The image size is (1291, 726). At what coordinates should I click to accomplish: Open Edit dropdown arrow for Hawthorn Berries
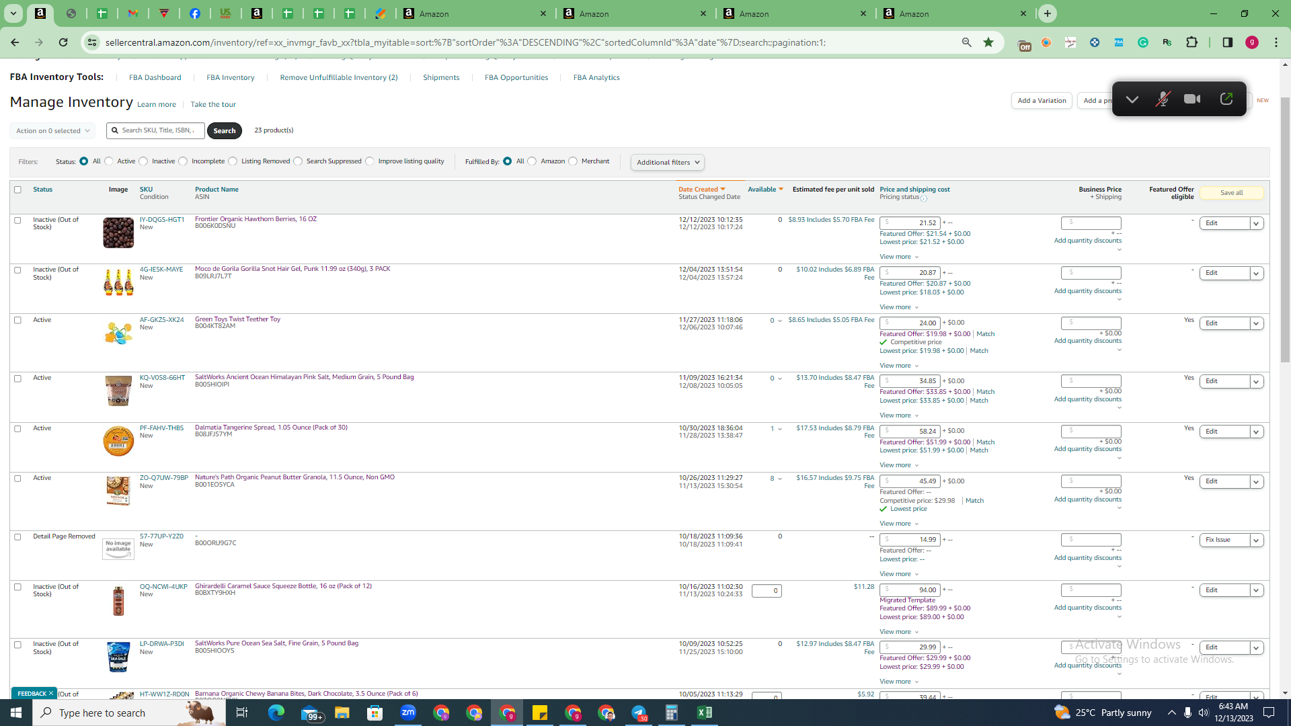click(1256, 223)
